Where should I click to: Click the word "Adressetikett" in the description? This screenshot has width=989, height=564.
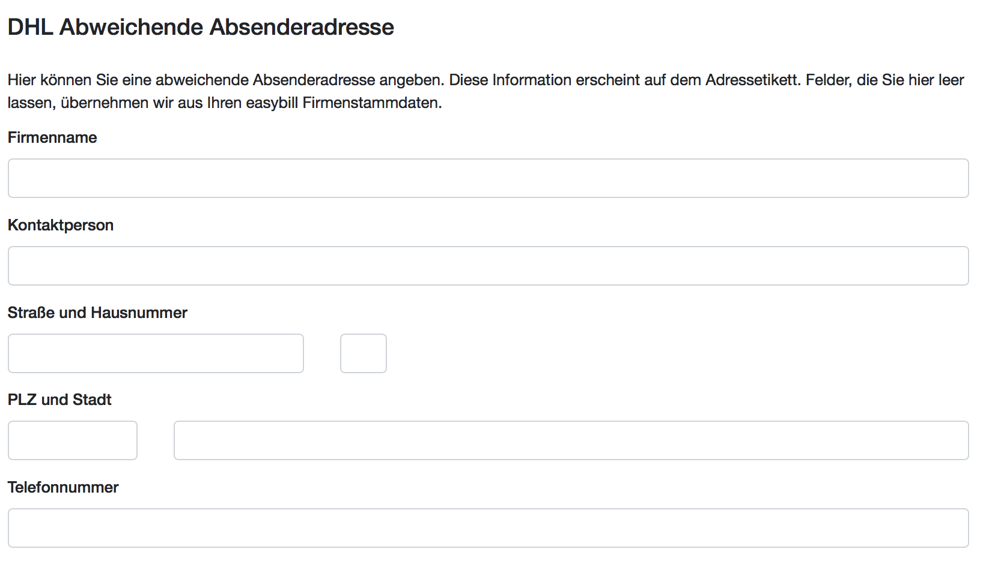[752, 80]
